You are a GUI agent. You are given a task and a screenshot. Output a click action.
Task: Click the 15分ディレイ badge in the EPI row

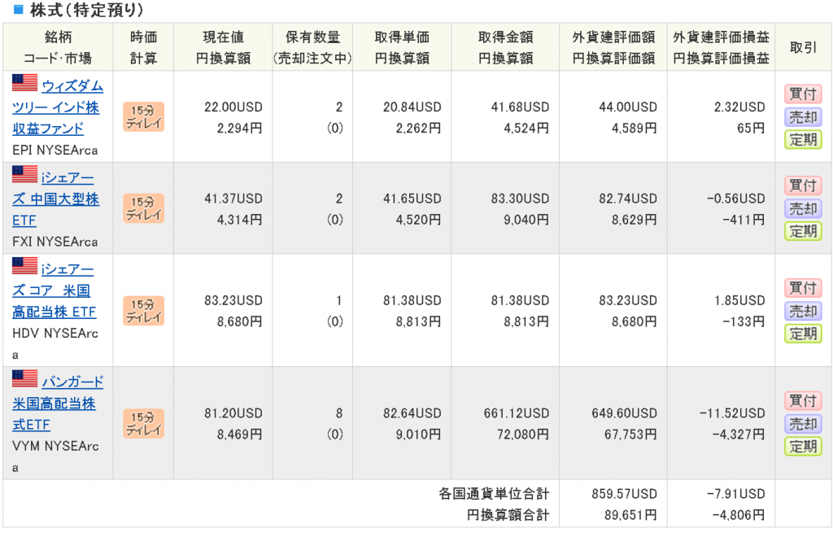click(x=143, y=116)
